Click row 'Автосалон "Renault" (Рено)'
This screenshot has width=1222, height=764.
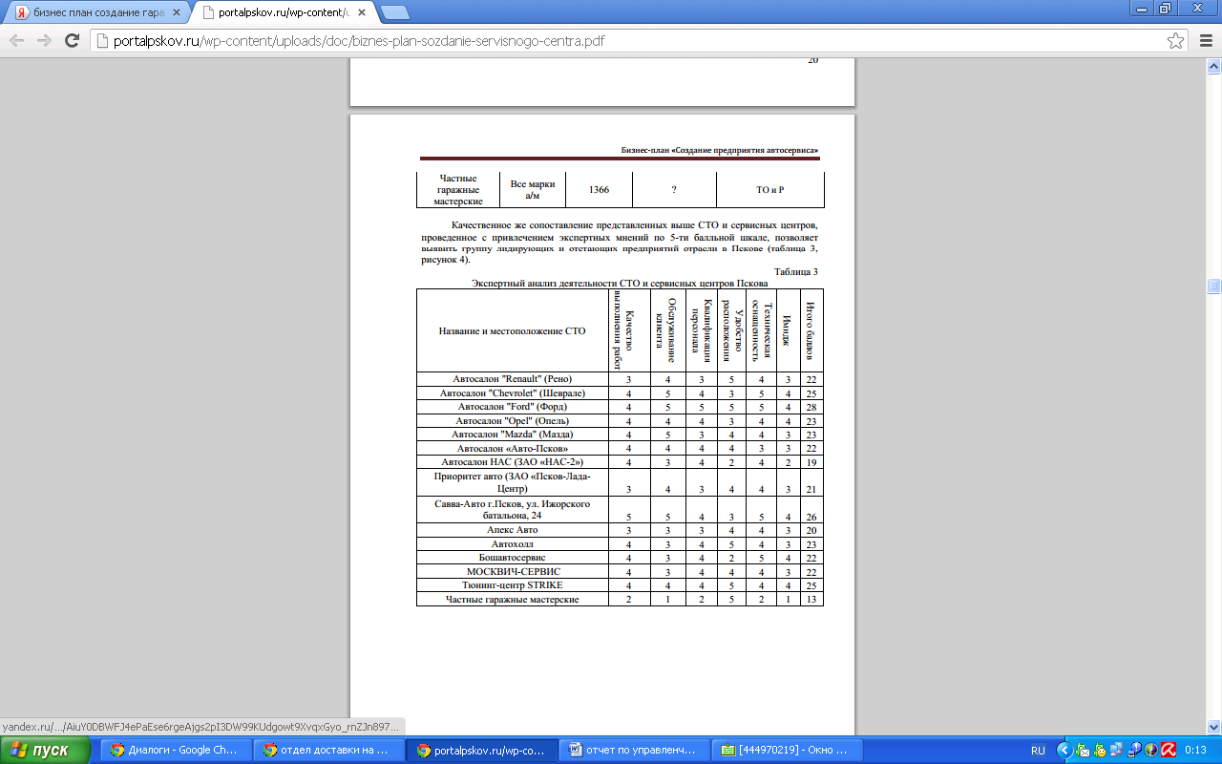(x=512, y=380)
